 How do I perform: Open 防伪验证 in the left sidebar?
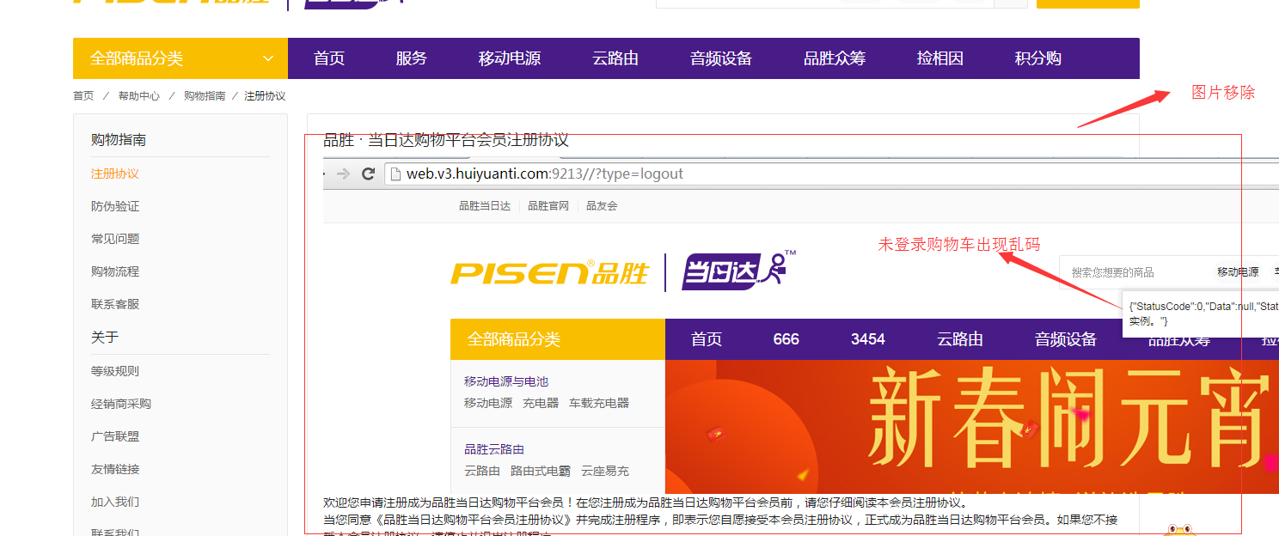point(115,206)
